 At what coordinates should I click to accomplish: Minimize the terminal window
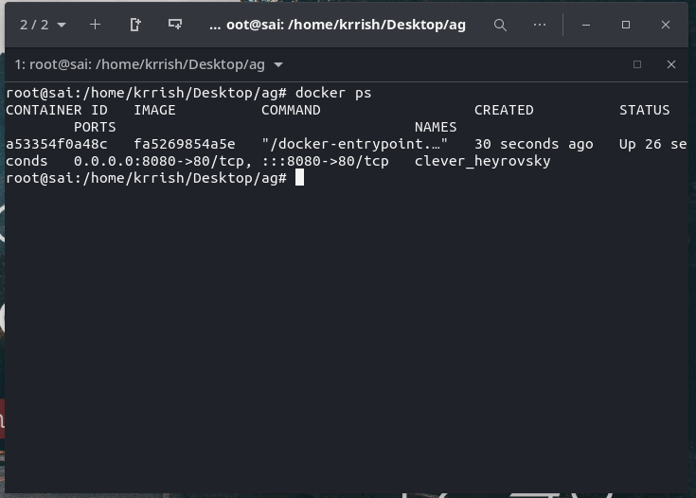[x=586, y=25]
